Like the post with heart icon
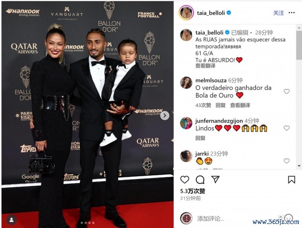302x228 pixels. (184, 179)
